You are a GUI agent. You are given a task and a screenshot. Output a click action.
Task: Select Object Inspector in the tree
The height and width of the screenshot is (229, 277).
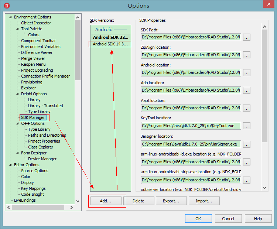pos(36,23)
